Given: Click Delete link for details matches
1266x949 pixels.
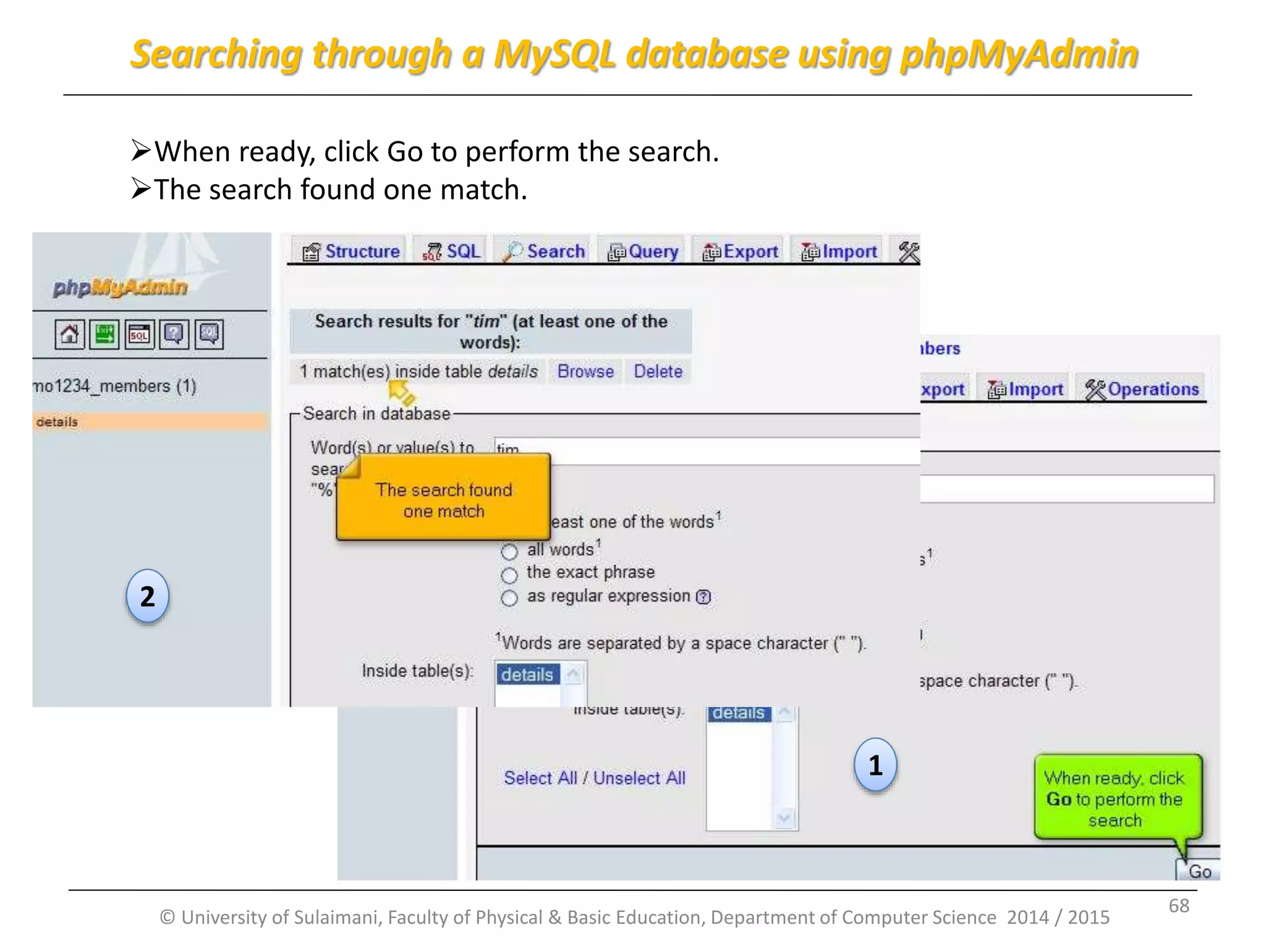Looking at the screenshot, I should pos(658,371).
